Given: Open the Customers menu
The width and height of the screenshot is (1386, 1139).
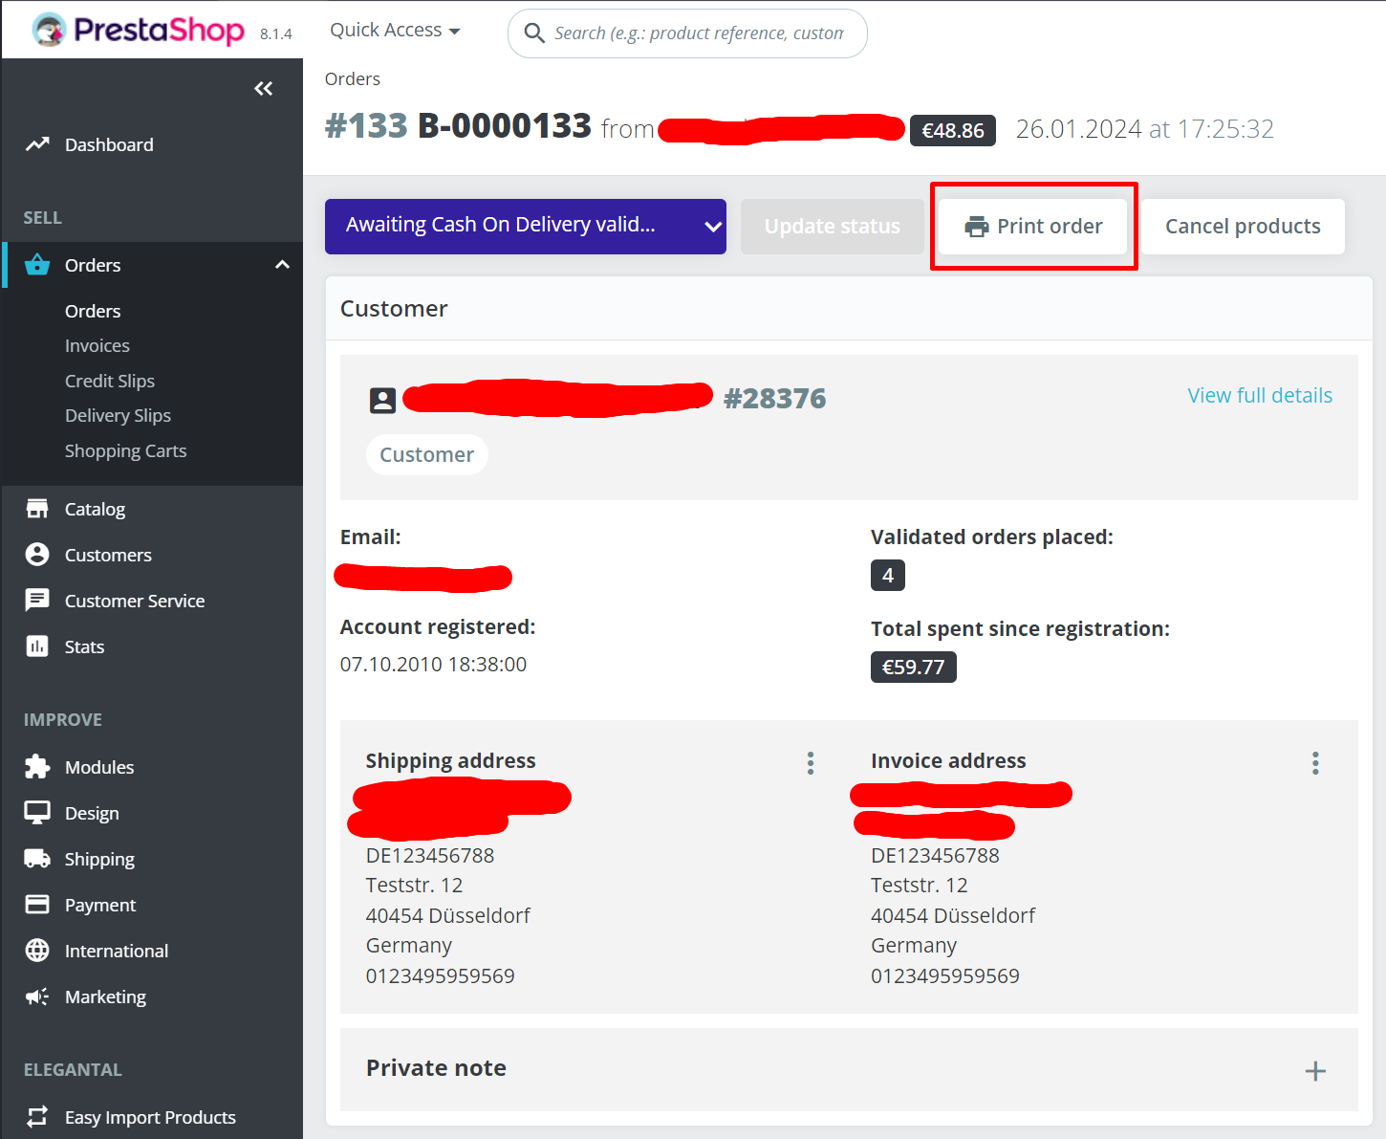Looking at the screenshot, I should pyautogui.click(x=108, y=555).
